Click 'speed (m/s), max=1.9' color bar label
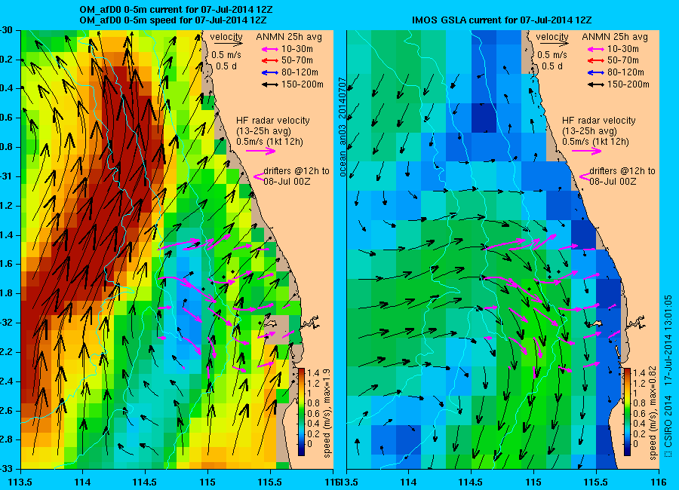 (x=327, y=412)
